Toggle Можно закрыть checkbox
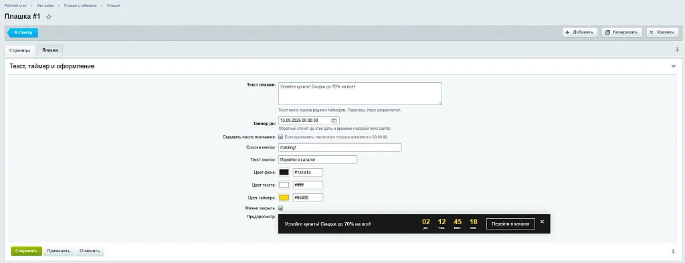 pos(281,208)
